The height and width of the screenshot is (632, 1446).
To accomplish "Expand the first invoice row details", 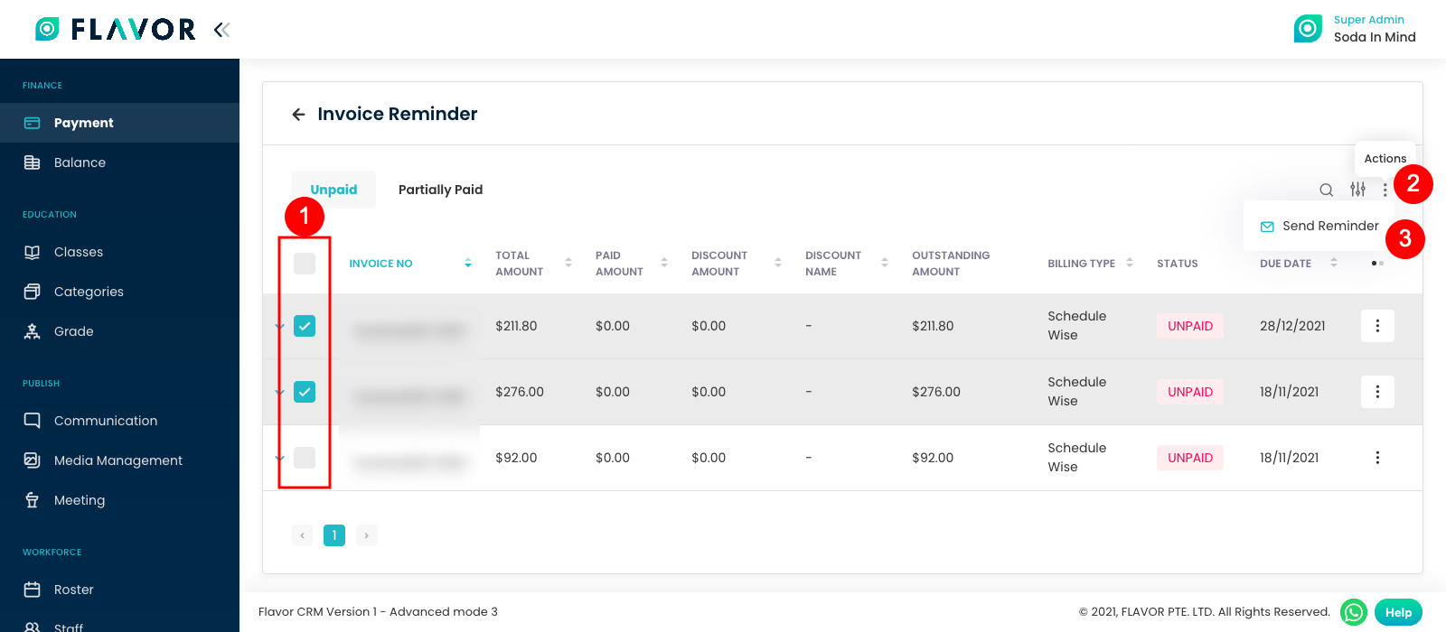I will tap(279, 326).
